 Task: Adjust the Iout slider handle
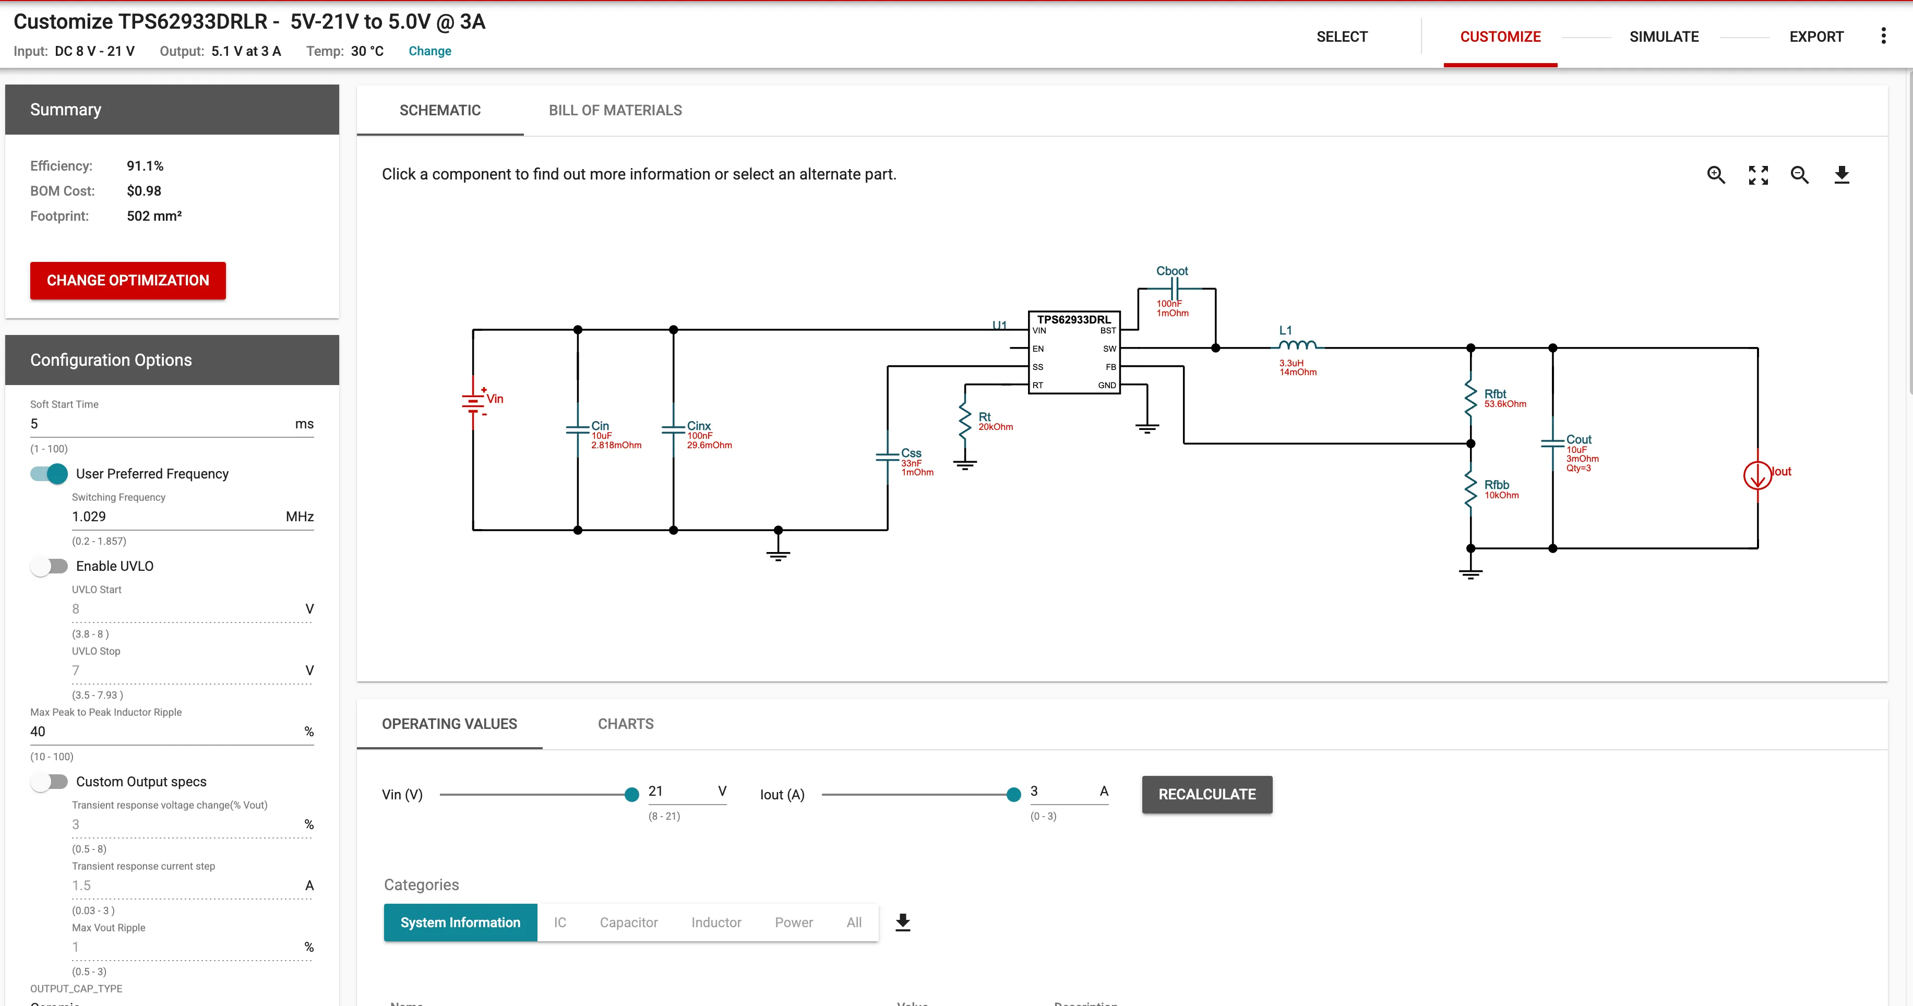[x=1014, y=794]
